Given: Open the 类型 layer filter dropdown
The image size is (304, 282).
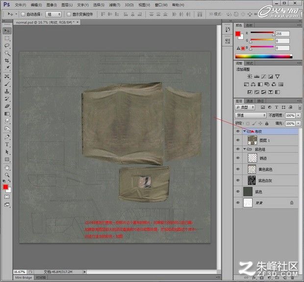Looking at the screenshot, I should coord(245,107).
